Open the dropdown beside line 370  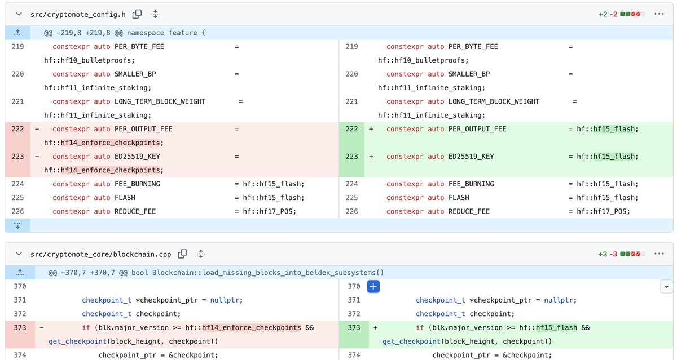click(x=666, y=287)
